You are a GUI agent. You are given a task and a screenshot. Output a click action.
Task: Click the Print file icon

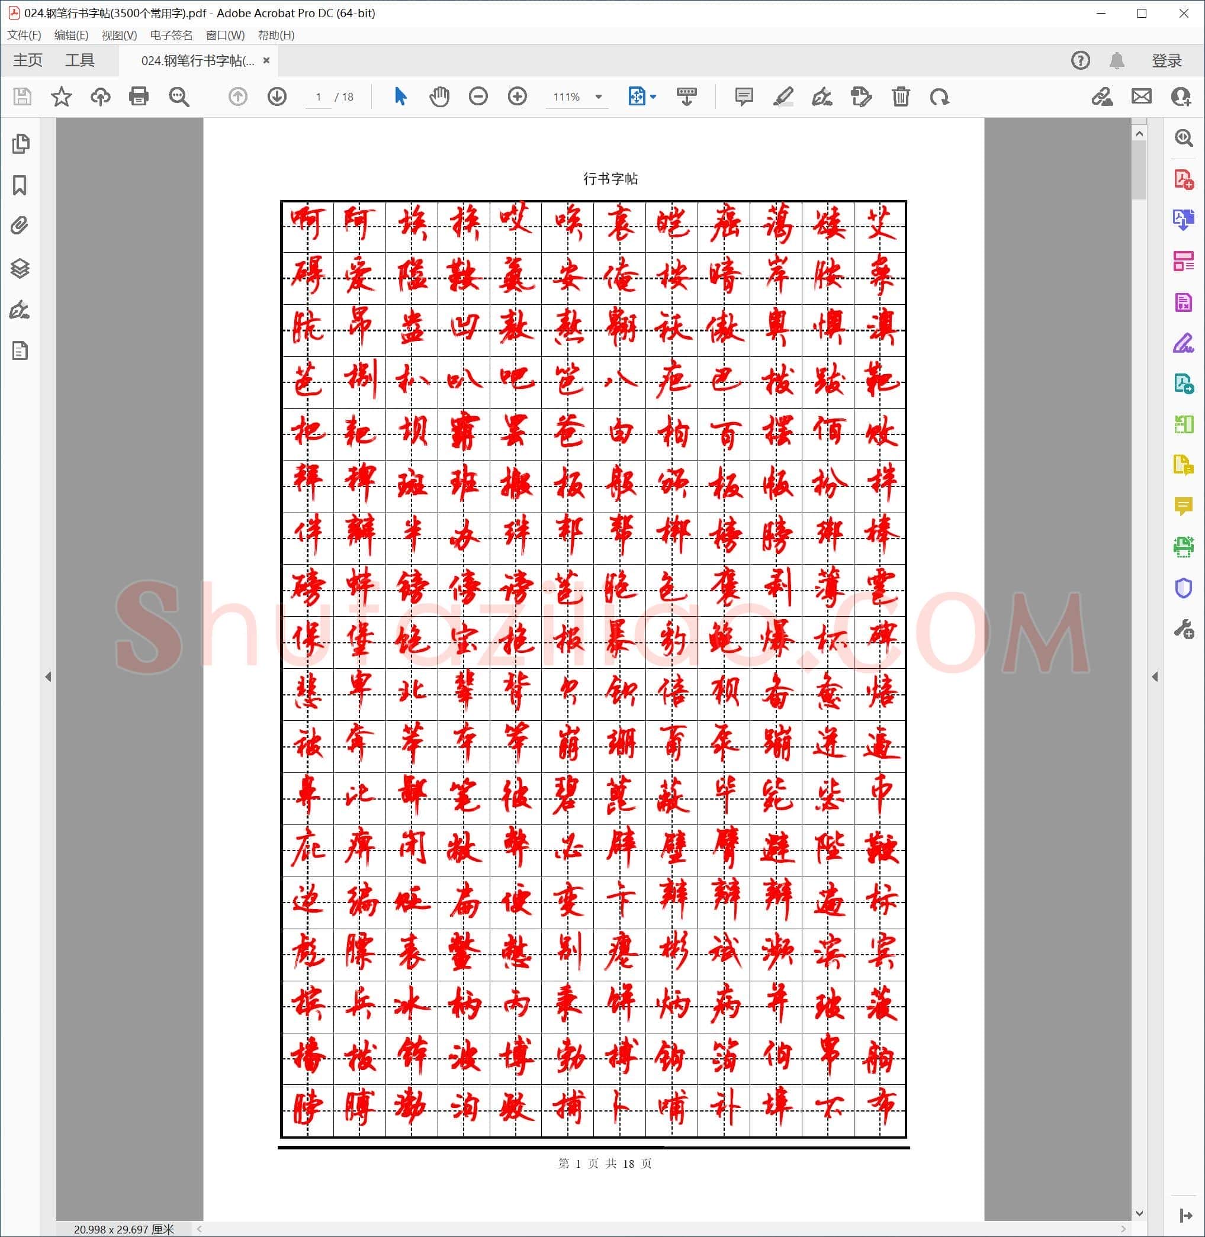coord(139,97)
